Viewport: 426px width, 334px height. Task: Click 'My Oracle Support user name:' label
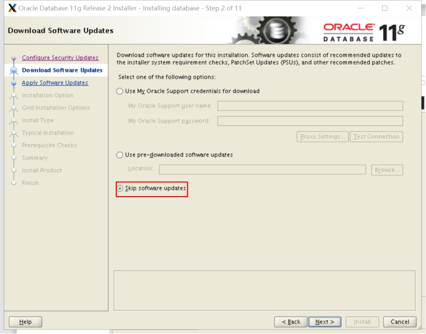(170, 106)
